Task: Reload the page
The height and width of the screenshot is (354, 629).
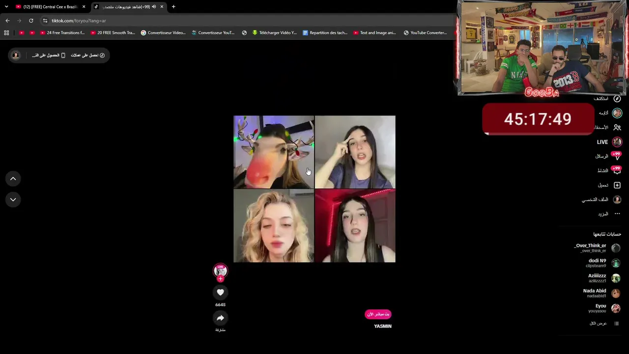Action: point(31,21)
